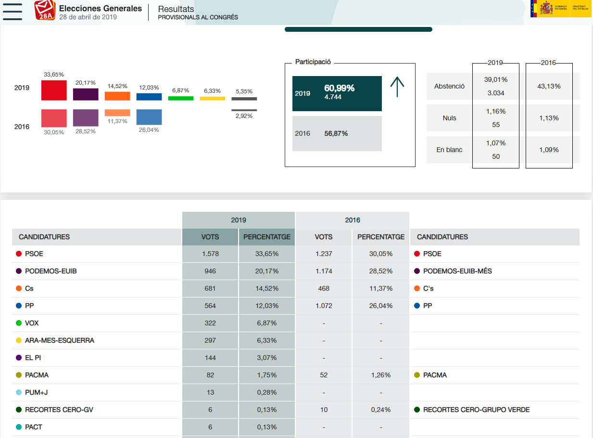Click the green VOX party dot

[x=19, y=323]
